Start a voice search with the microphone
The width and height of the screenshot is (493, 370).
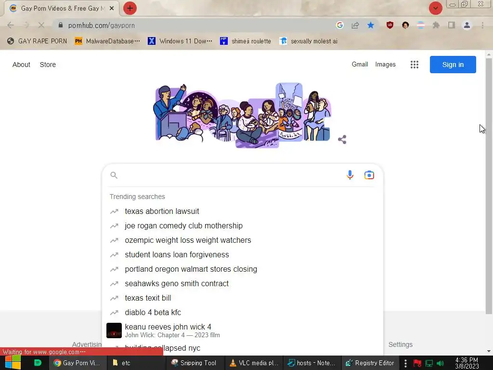pos(350,175)
